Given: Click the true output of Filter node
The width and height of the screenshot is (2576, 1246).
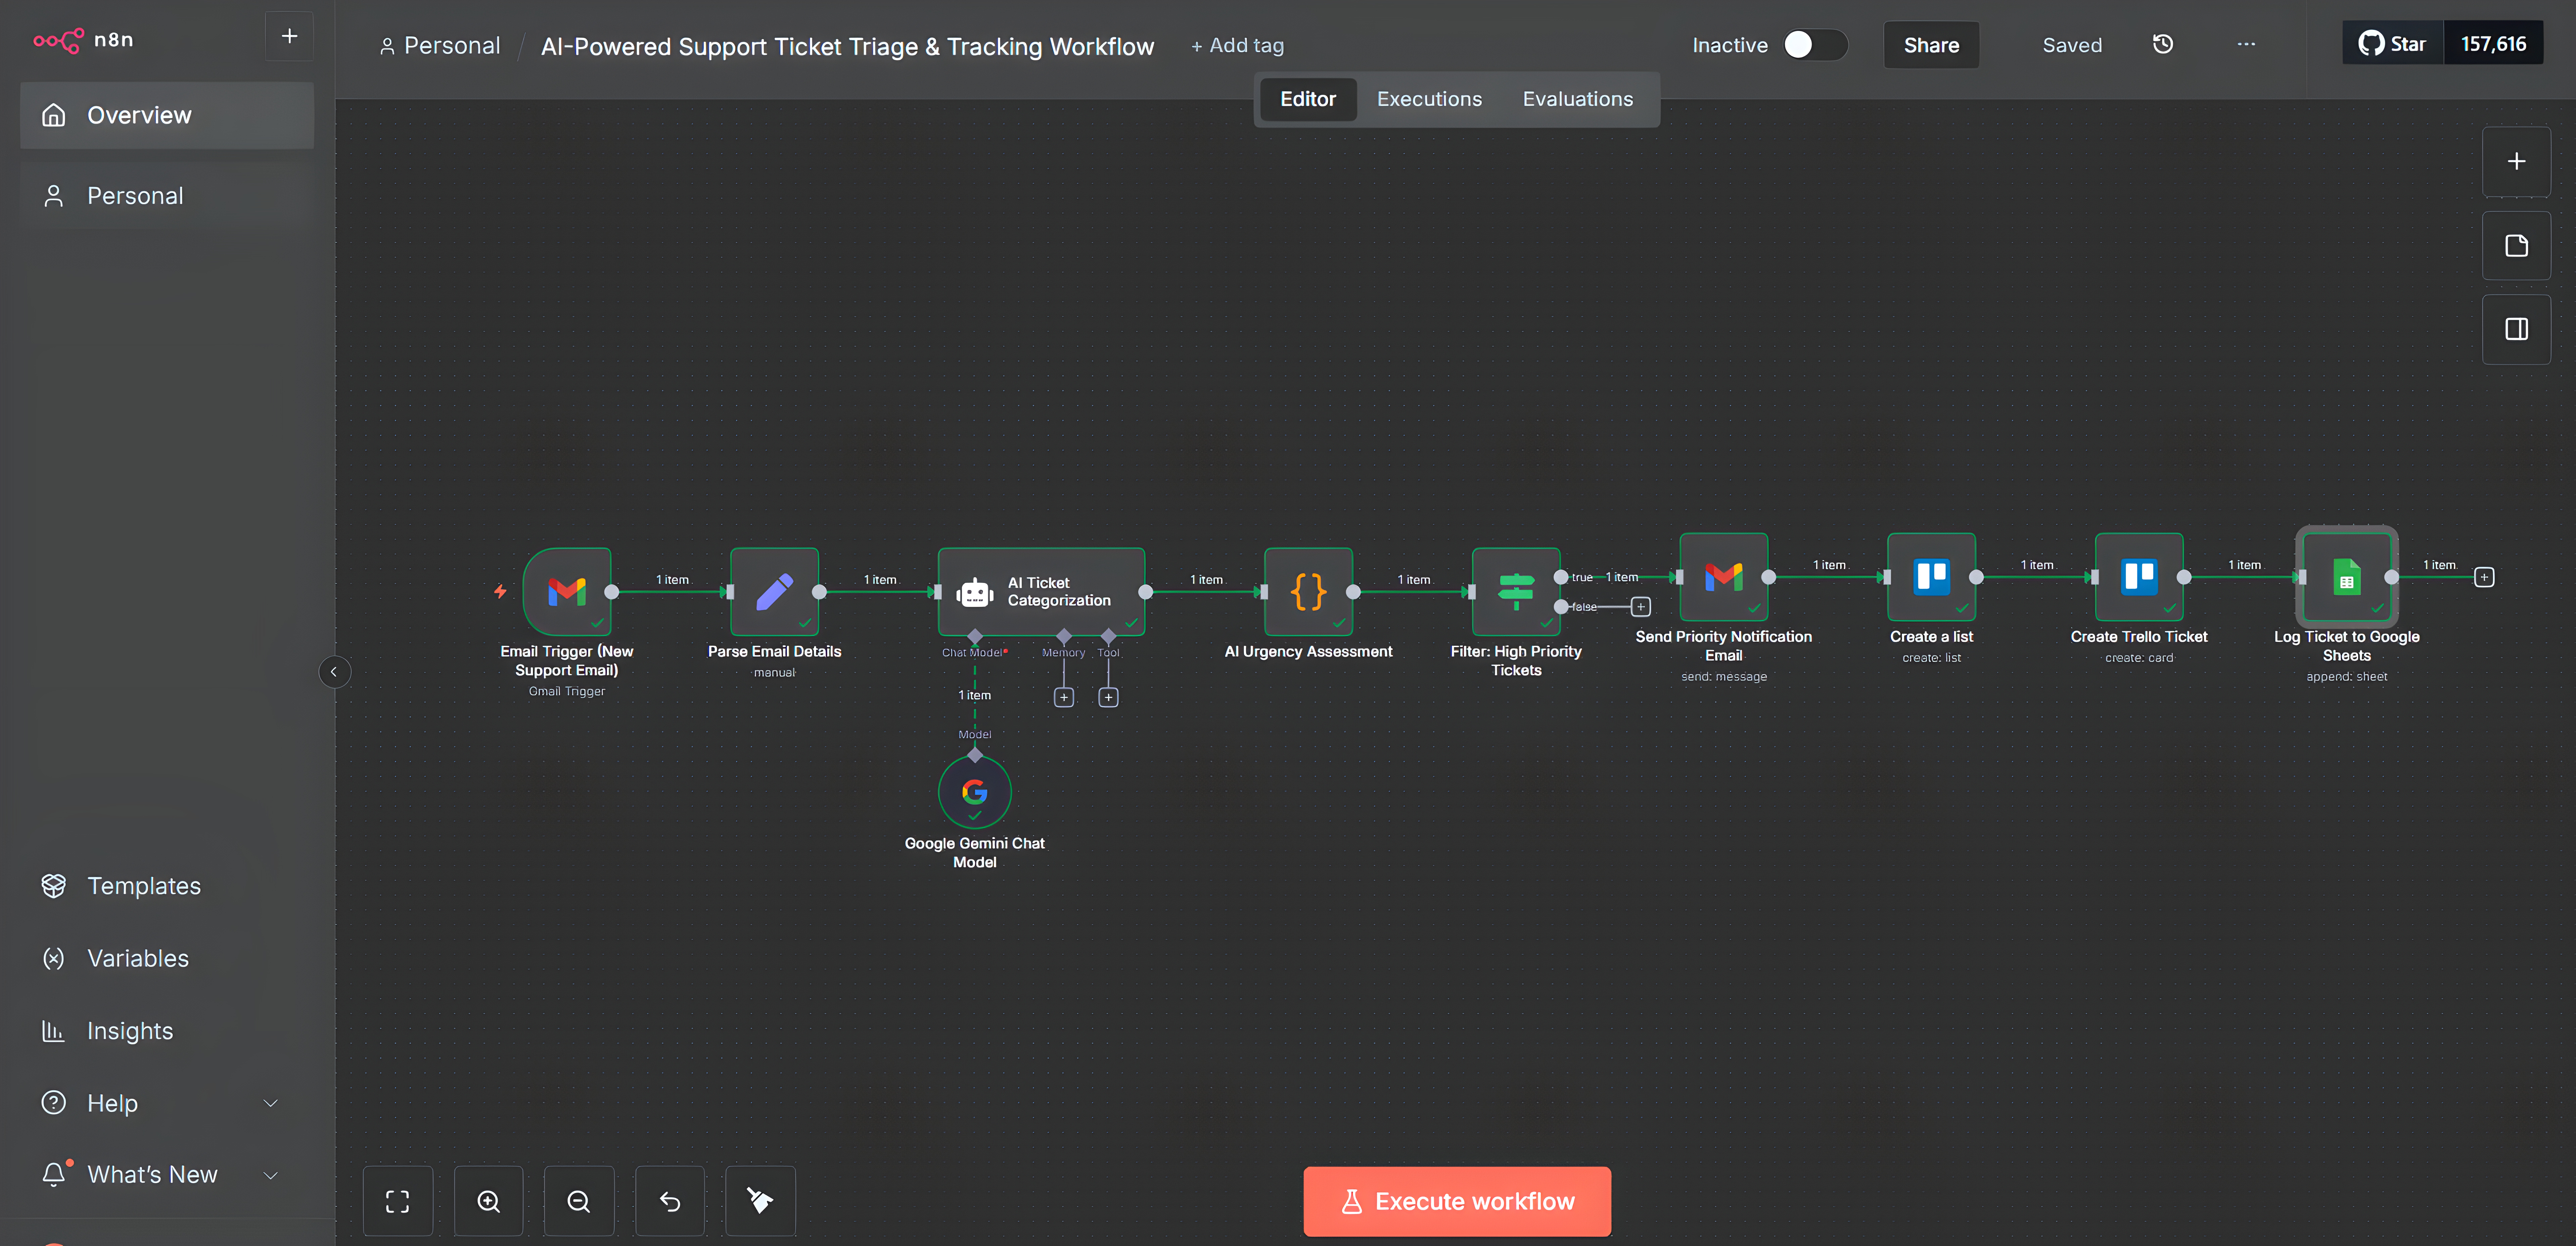Looking at the screenshot, I should (1561, 577).
